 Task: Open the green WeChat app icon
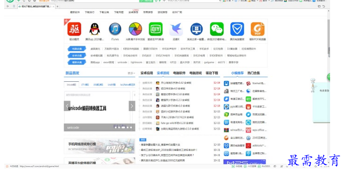217,29
